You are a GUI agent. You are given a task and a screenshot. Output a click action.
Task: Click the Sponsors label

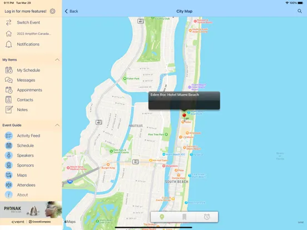tap(26, 165)
